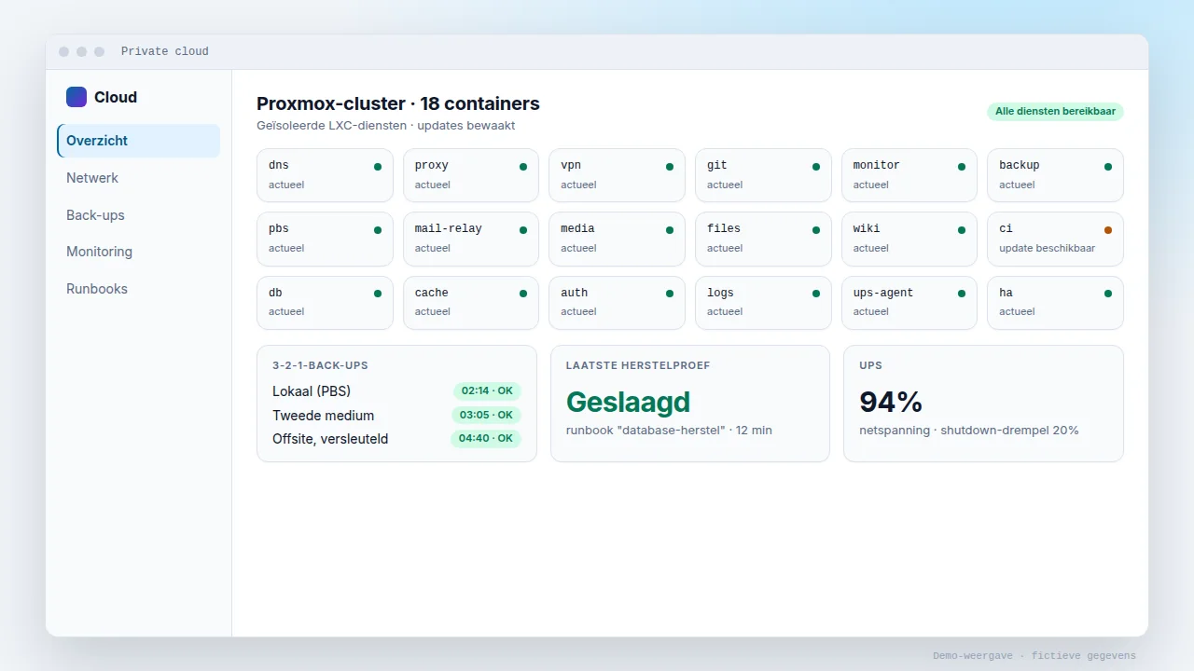Click the Proxmox-cluster · 18 containers heading

(x=398, y=103)
